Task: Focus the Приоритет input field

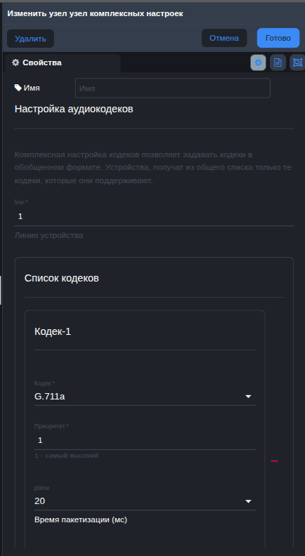Action: click(145, 440)
